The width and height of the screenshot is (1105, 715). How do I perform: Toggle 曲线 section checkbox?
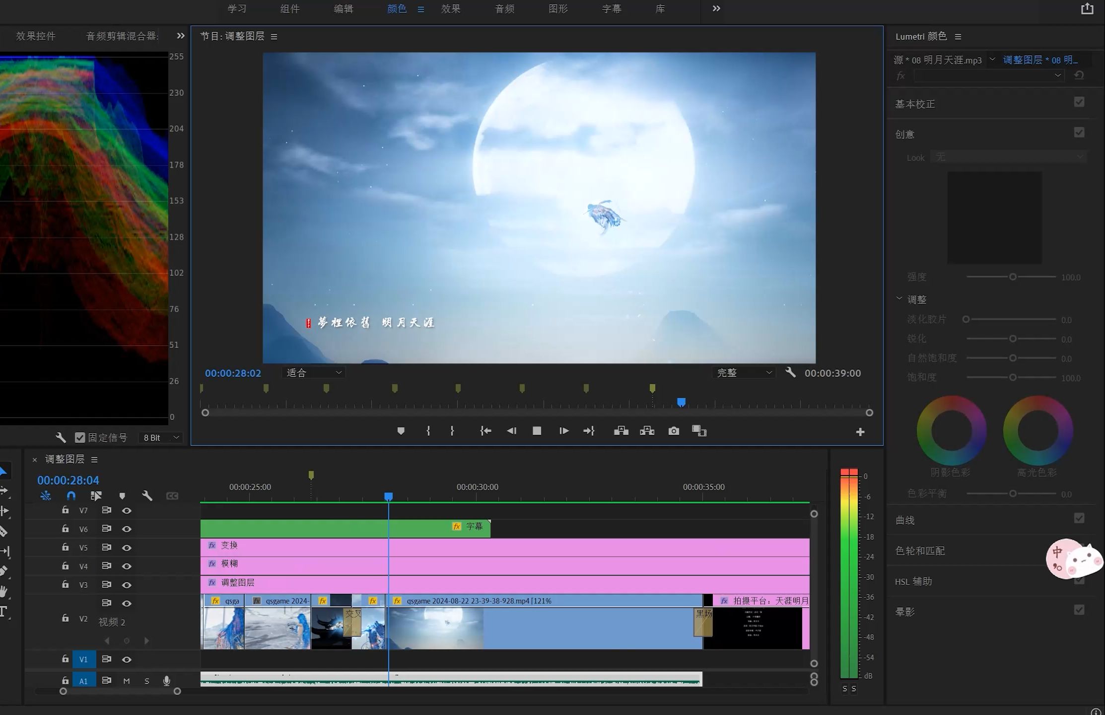tap(1079, 518)
